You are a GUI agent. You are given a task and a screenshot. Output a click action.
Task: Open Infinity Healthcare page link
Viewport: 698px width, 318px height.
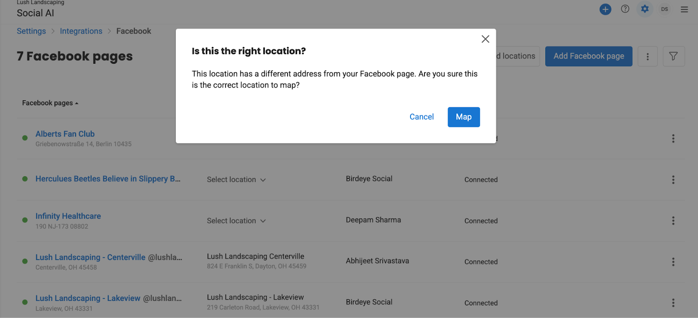click(68, 216)
